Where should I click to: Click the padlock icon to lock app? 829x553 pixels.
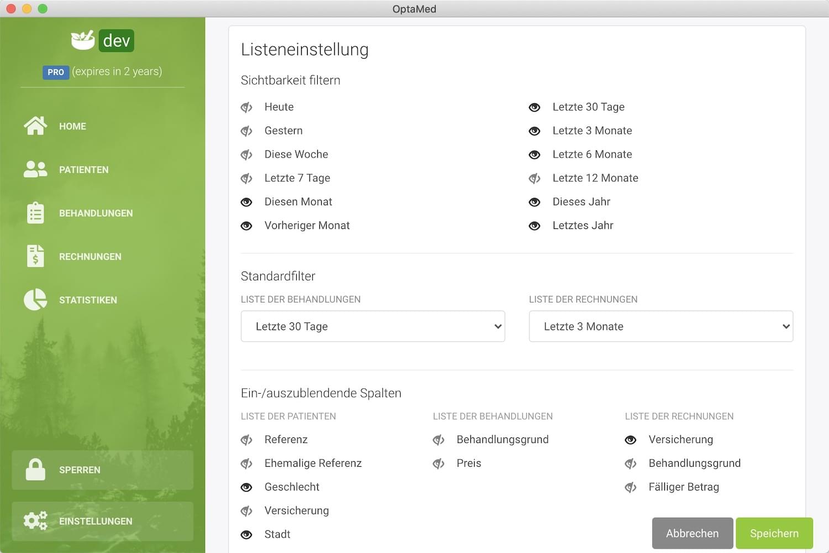click(35, 469)
